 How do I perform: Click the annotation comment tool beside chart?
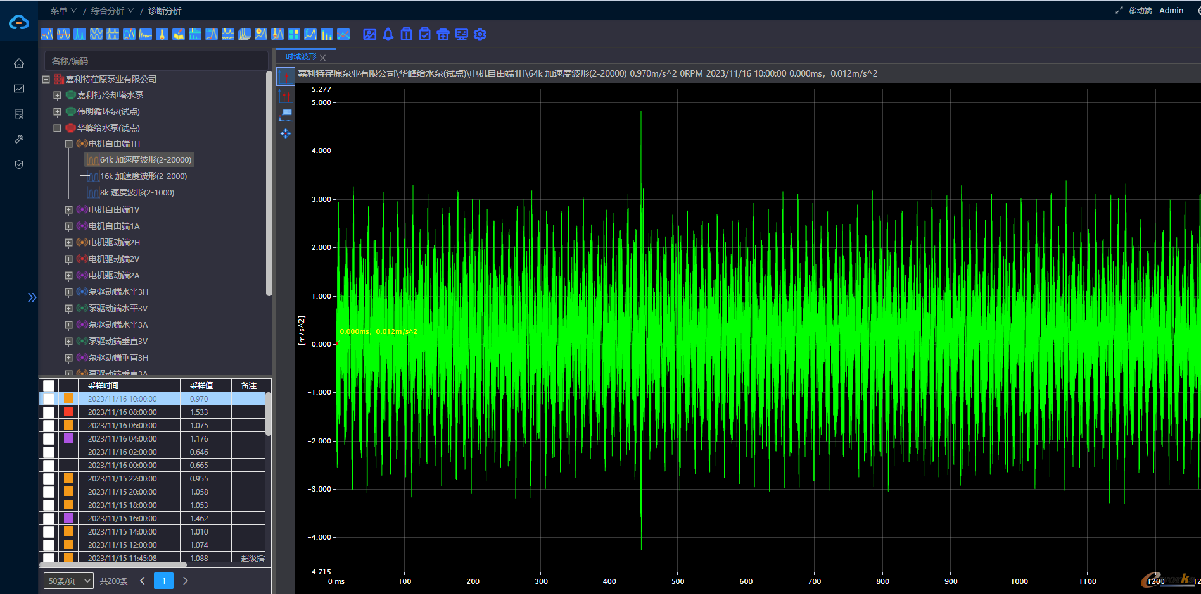click(x=286, y=115)
